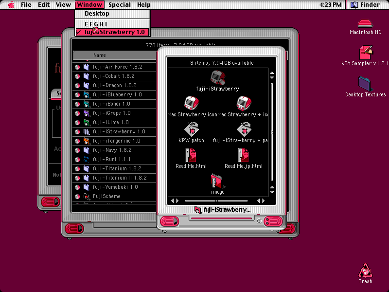
Task: Expand the fuji-Ruri 1.1.1 row disclosure button
Action: click(x=77, y=160)
